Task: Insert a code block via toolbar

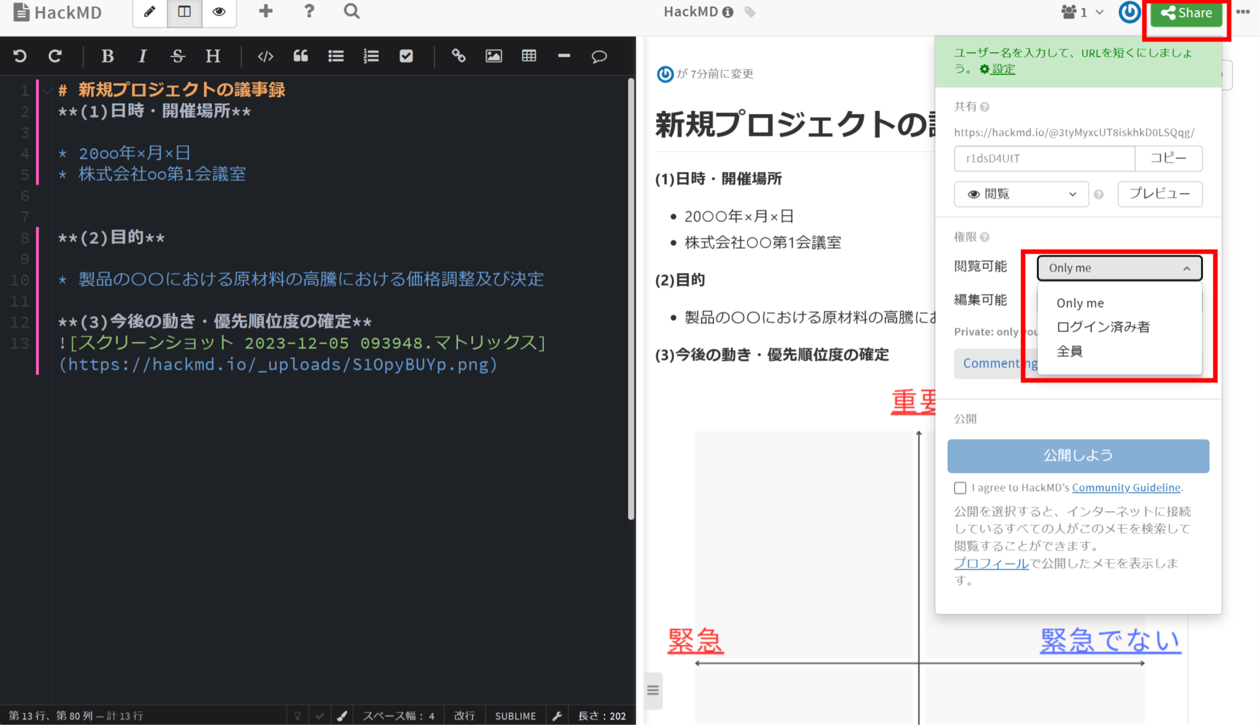Action: pyautogui.click(x=265, y=56)
